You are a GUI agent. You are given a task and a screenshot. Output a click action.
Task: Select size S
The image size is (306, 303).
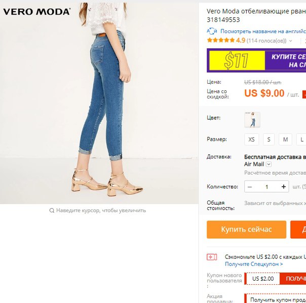point(269,140)
